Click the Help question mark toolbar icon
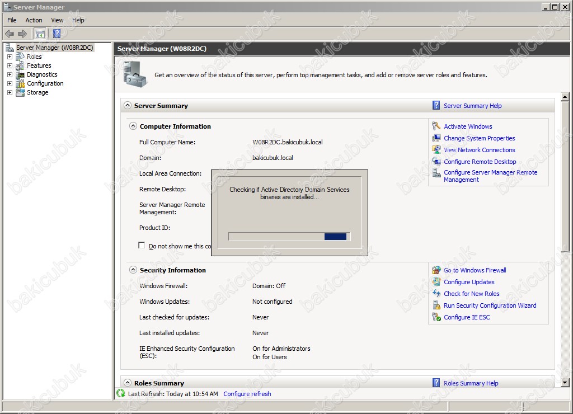This screenshot has width=573, height=414. tap(57, 34)
